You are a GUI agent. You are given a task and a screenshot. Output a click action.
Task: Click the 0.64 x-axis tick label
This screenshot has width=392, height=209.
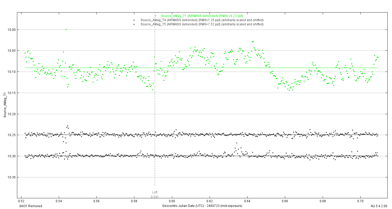247,201
